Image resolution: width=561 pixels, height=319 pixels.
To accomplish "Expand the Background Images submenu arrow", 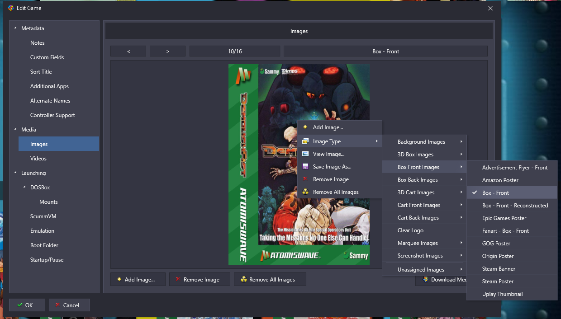I will click(x=461, y=142).
